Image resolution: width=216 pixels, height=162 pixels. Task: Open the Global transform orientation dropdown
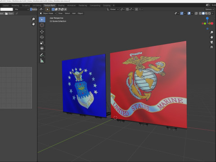tap(112, 9)
